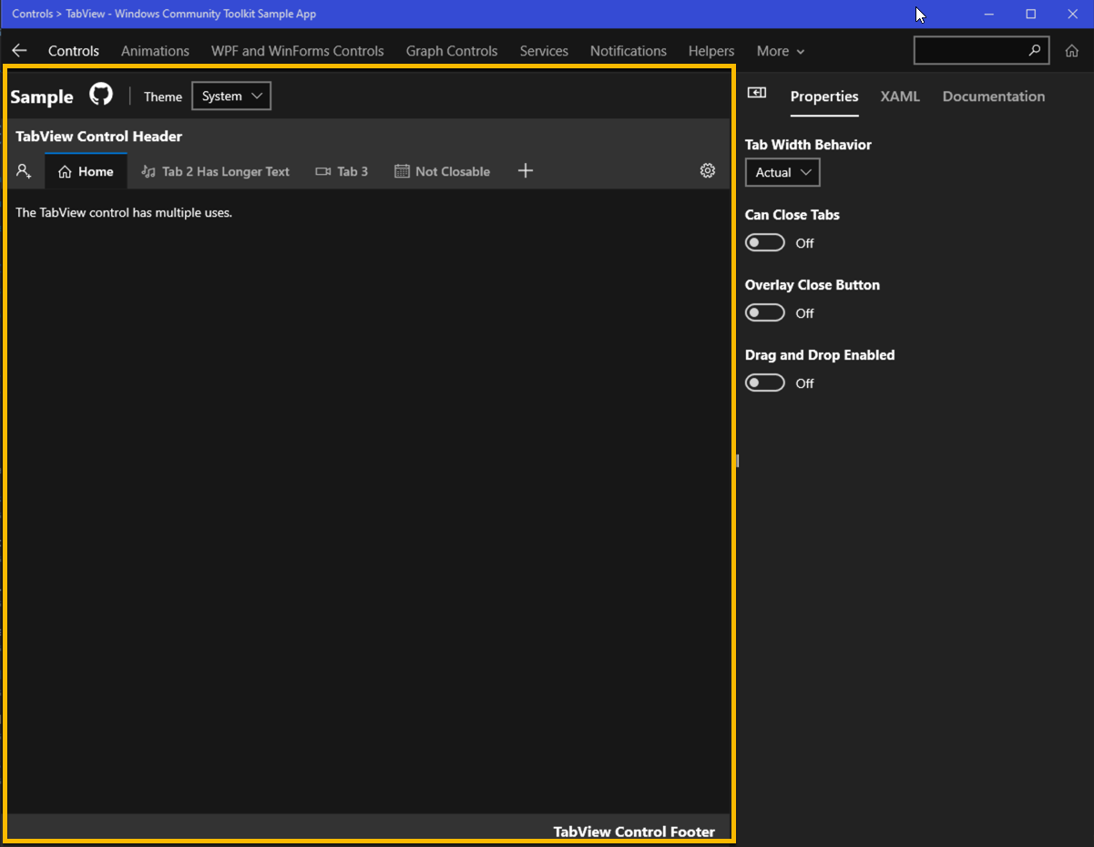Image resolution: width=1094 pixels, height=847 pixels.
Task: Go to Graph Controls
Action: coord(452,51)
